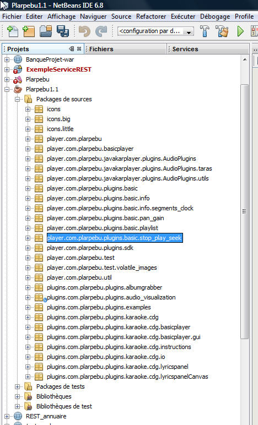Image resolution: width=258 pixels, height=425 pixels.
Task: Open the Source menu
Action: tap(121, 17)
